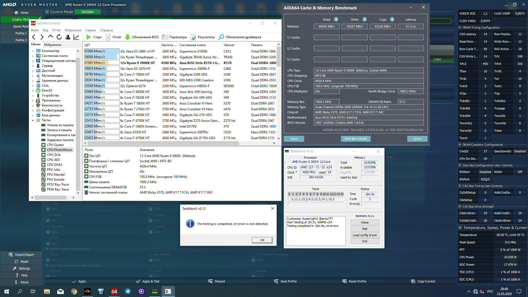The width and height of the screenshot is (528, 297).
Task: Click AIDA64 back navigation arrow
Action: [x=34, y=37]
